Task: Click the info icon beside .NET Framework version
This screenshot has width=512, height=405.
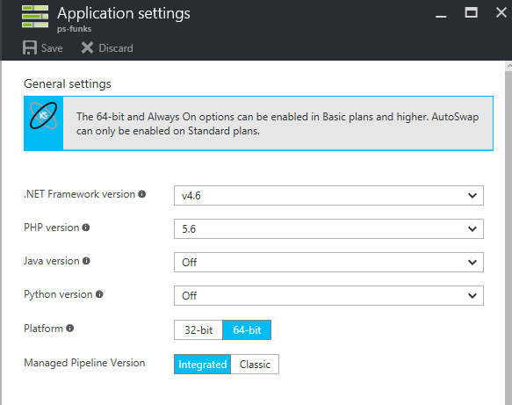Action: click(141, 194)
